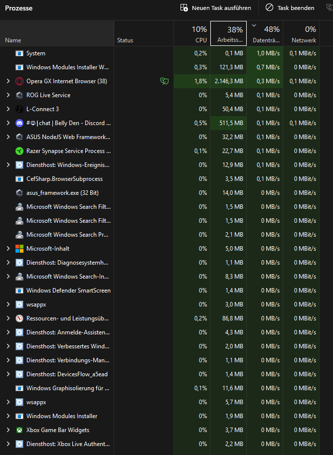Expand the Opera GX Internet Browser group

pos(8,81)
